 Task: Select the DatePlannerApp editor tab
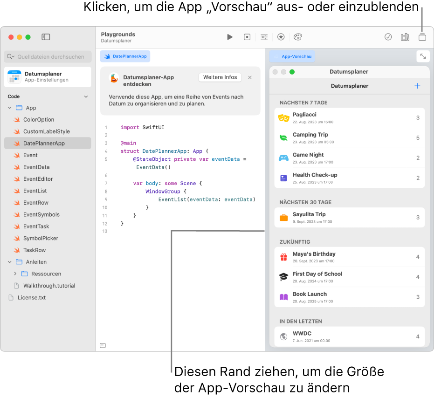coord(125,56)
